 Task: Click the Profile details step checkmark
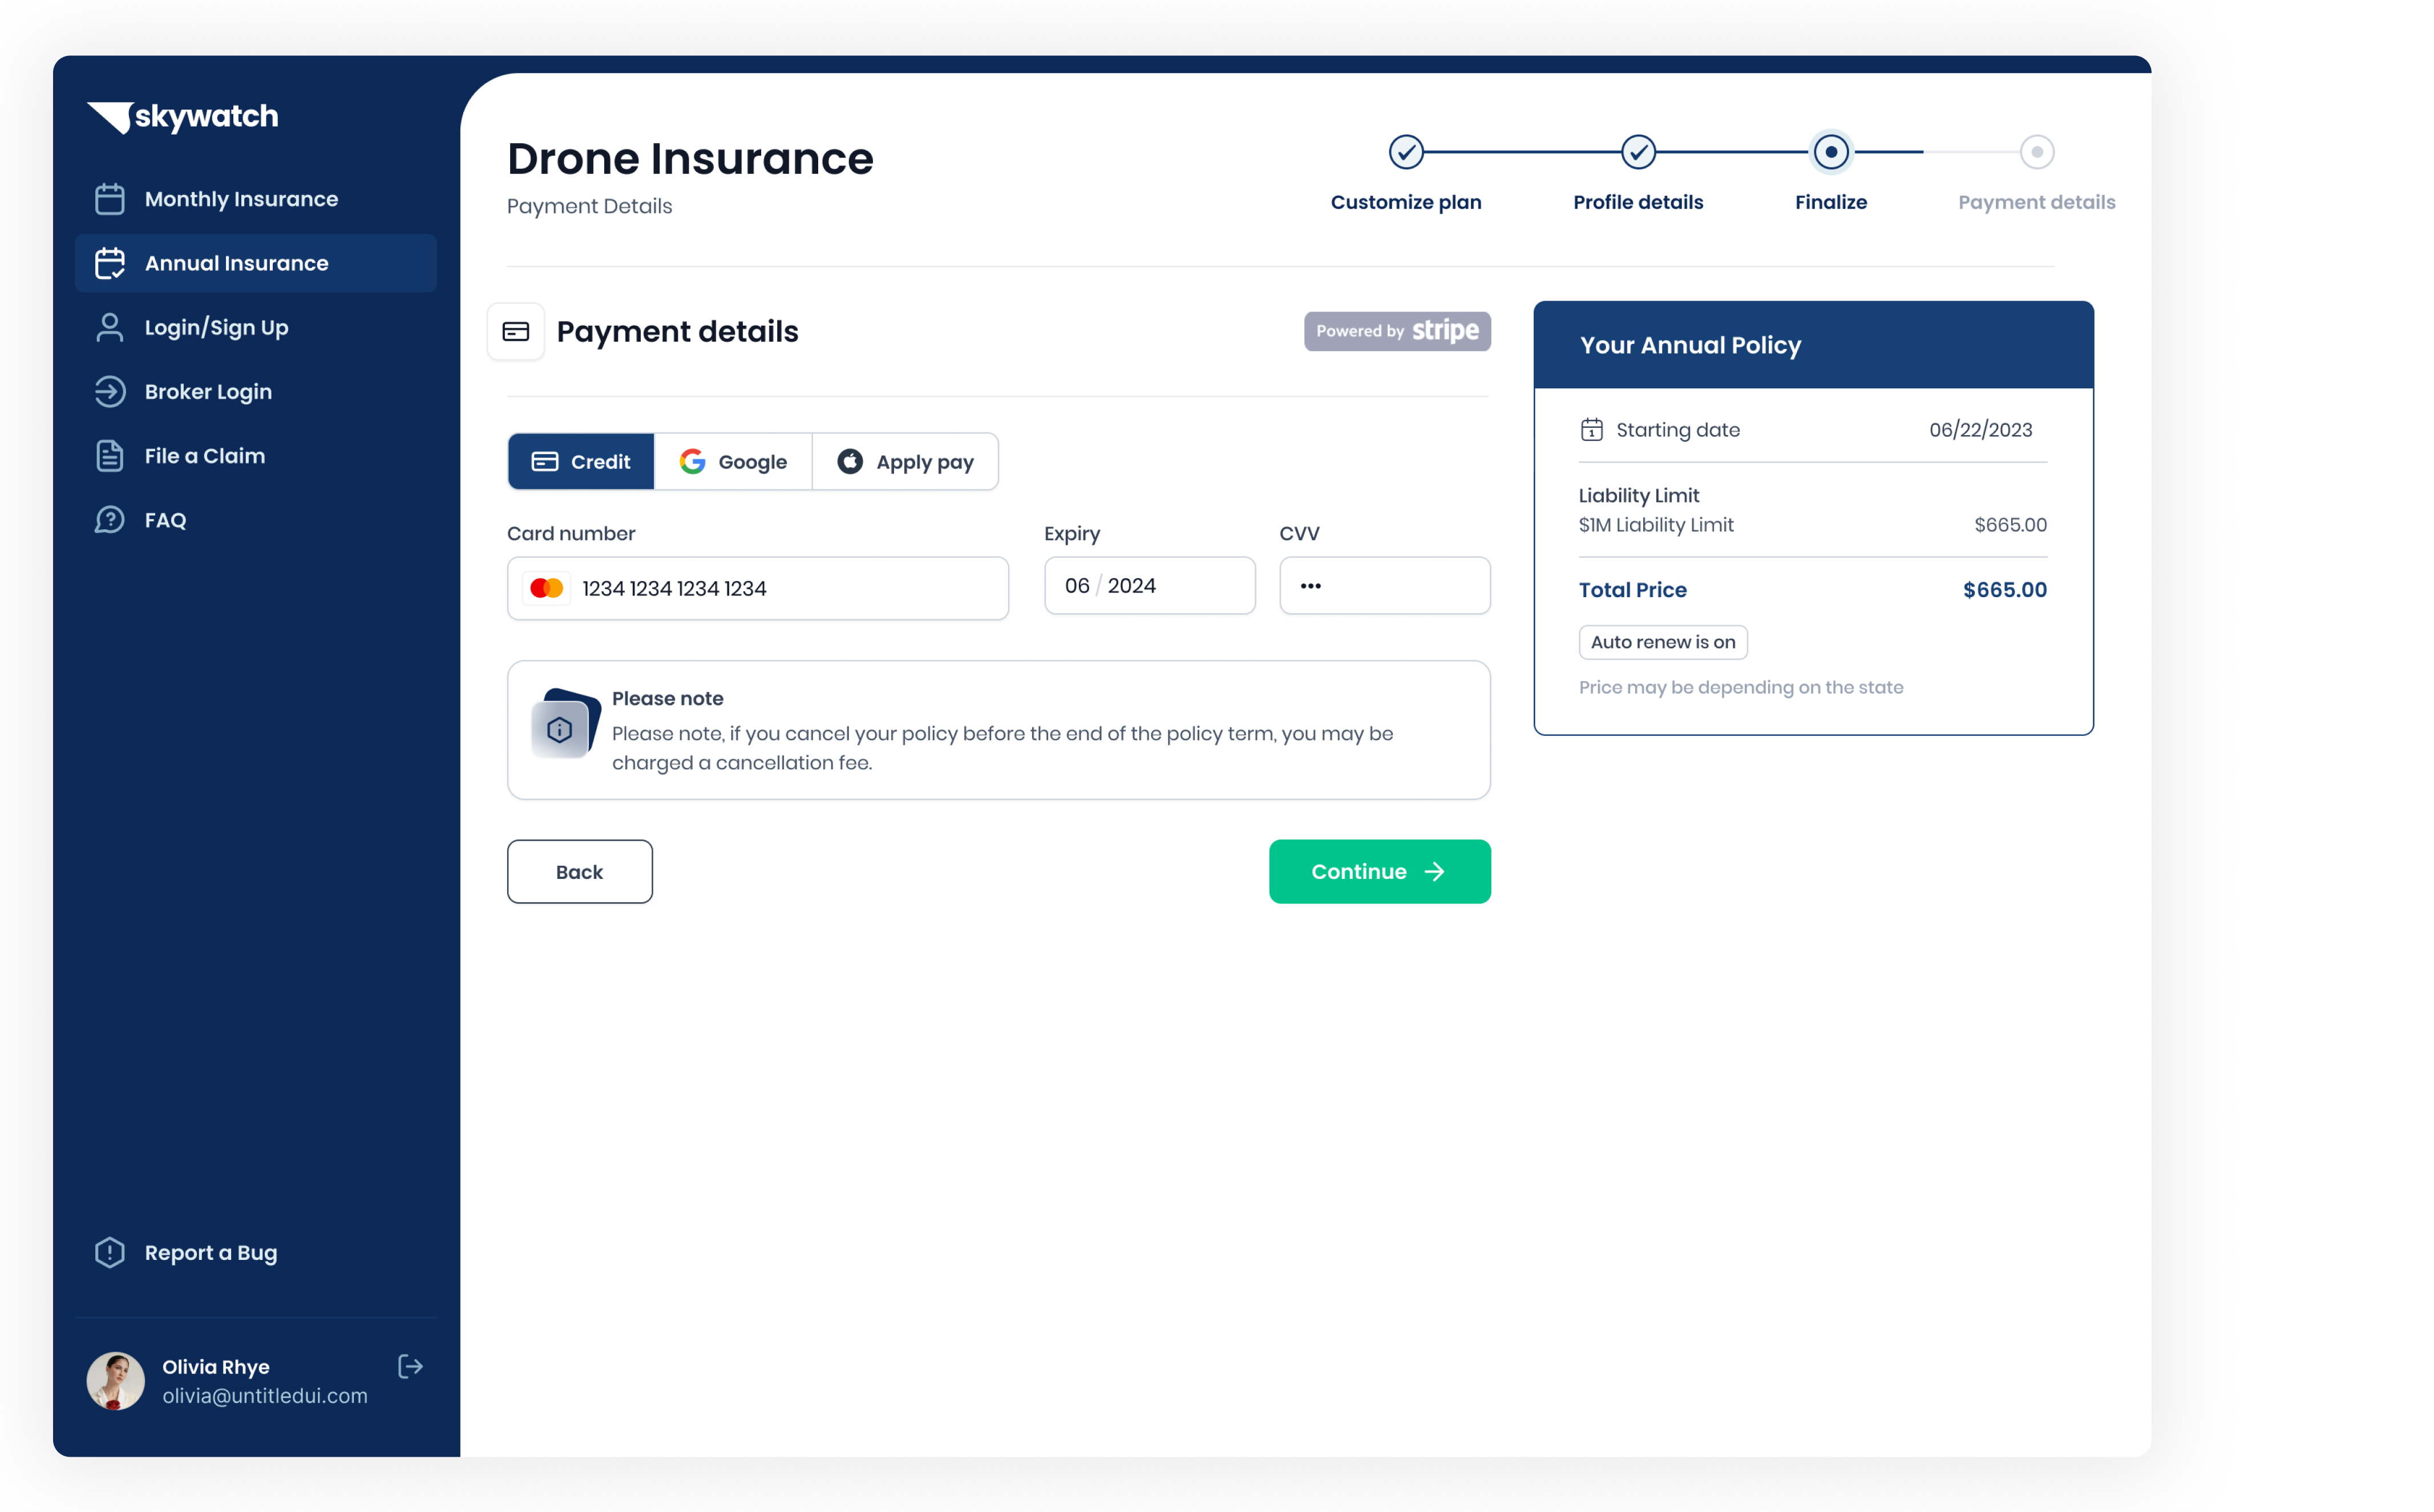1638,152
